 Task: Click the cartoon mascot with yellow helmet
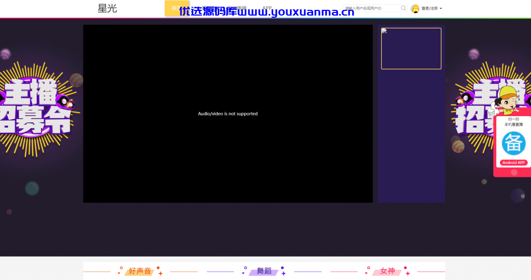[507, 101]
